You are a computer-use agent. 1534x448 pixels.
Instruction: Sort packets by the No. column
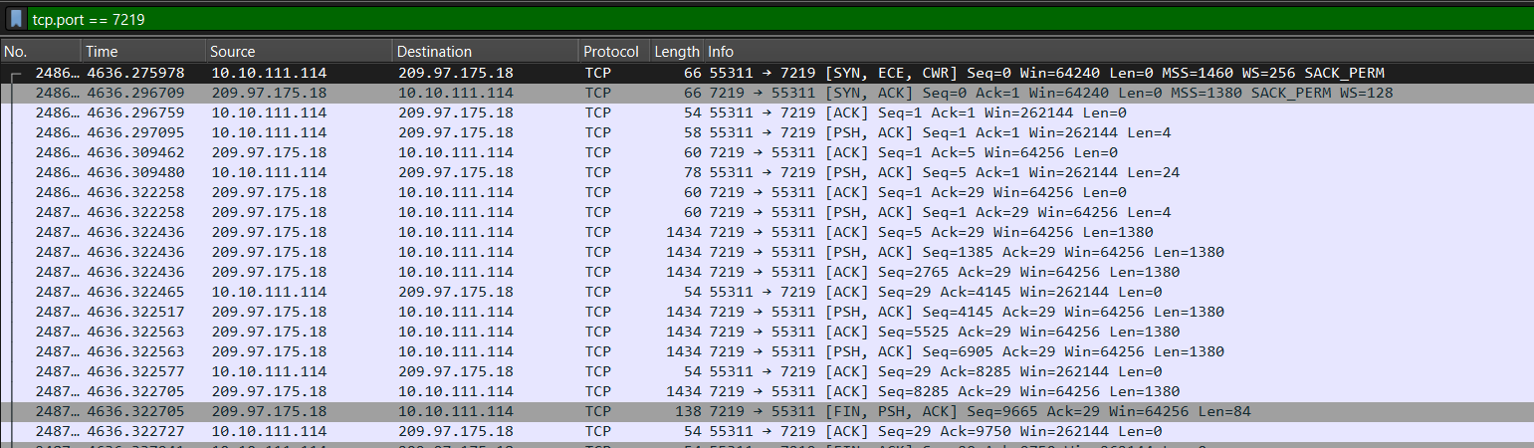click(x=40, y=52)
